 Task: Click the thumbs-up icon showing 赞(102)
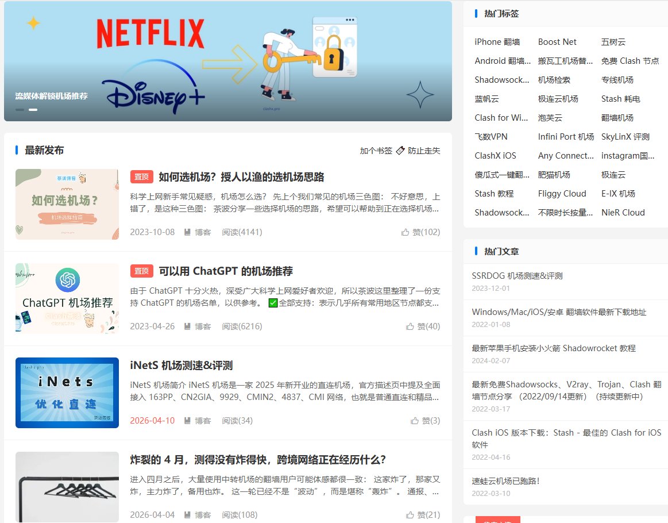pyautogui.click(x=405, y=232)
